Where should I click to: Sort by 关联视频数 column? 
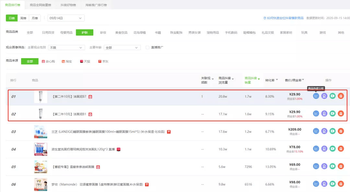coord(207,80)
